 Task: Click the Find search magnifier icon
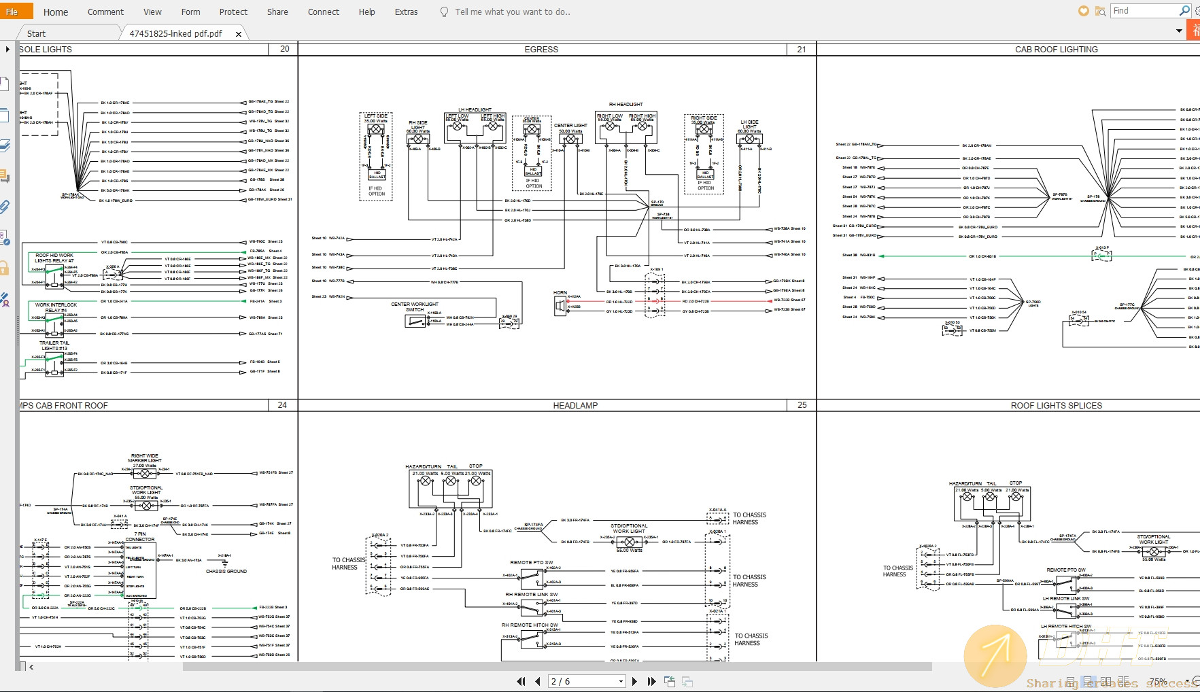(1185, 11)
